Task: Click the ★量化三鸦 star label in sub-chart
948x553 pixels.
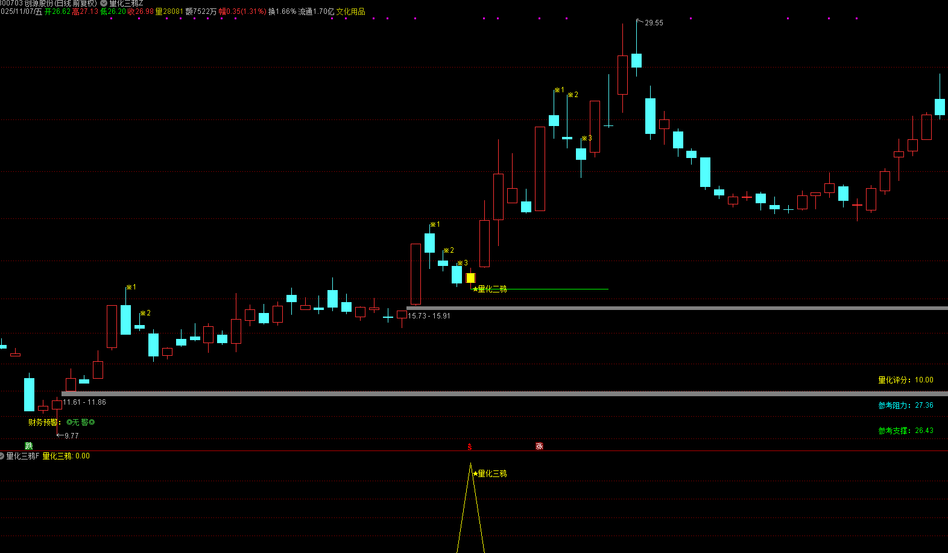Action: [490, 474]
